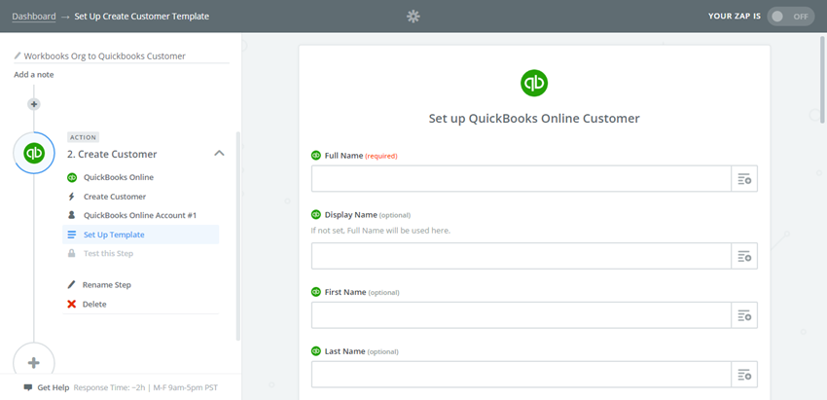Click the ACTION badge label

pyautogui.click(x=84, y=137)
